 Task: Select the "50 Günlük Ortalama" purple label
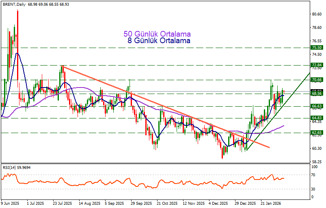(157, 34)
